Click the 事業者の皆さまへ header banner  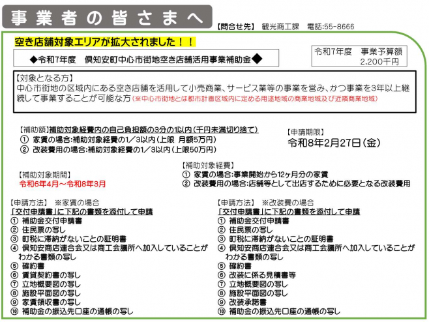(104, 16)
